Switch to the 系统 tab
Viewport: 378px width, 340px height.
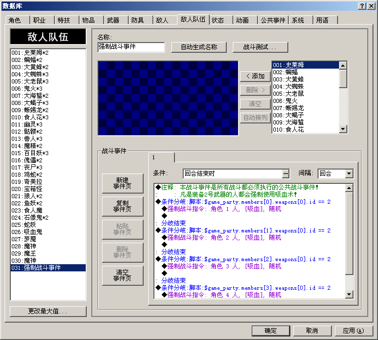[301, 20]
